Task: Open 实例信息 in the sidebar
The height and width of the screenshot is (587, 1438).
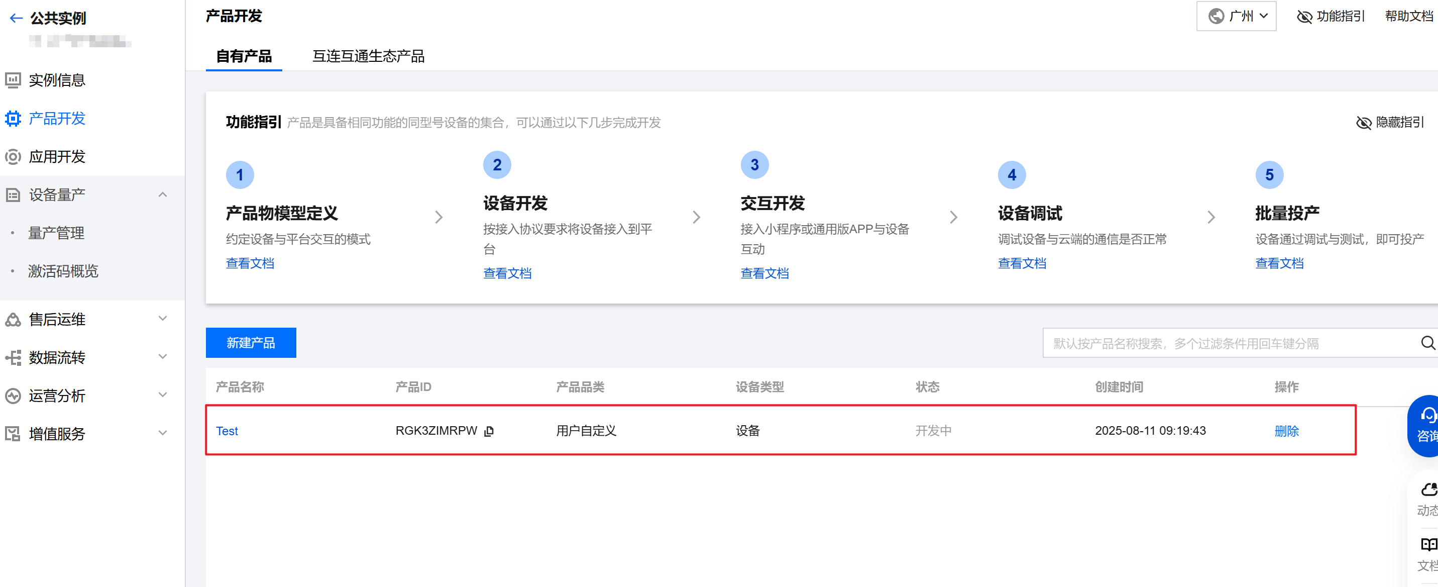Action: 56,80
